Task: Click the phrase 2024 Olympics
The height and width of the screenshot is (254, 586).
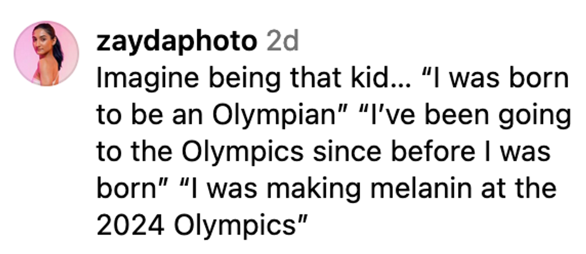Action: (x=197, y=227)
